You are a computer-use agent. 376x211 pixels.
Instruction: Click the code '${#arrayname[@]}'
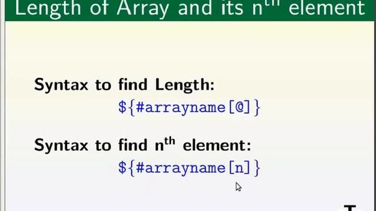pos(189,108)
